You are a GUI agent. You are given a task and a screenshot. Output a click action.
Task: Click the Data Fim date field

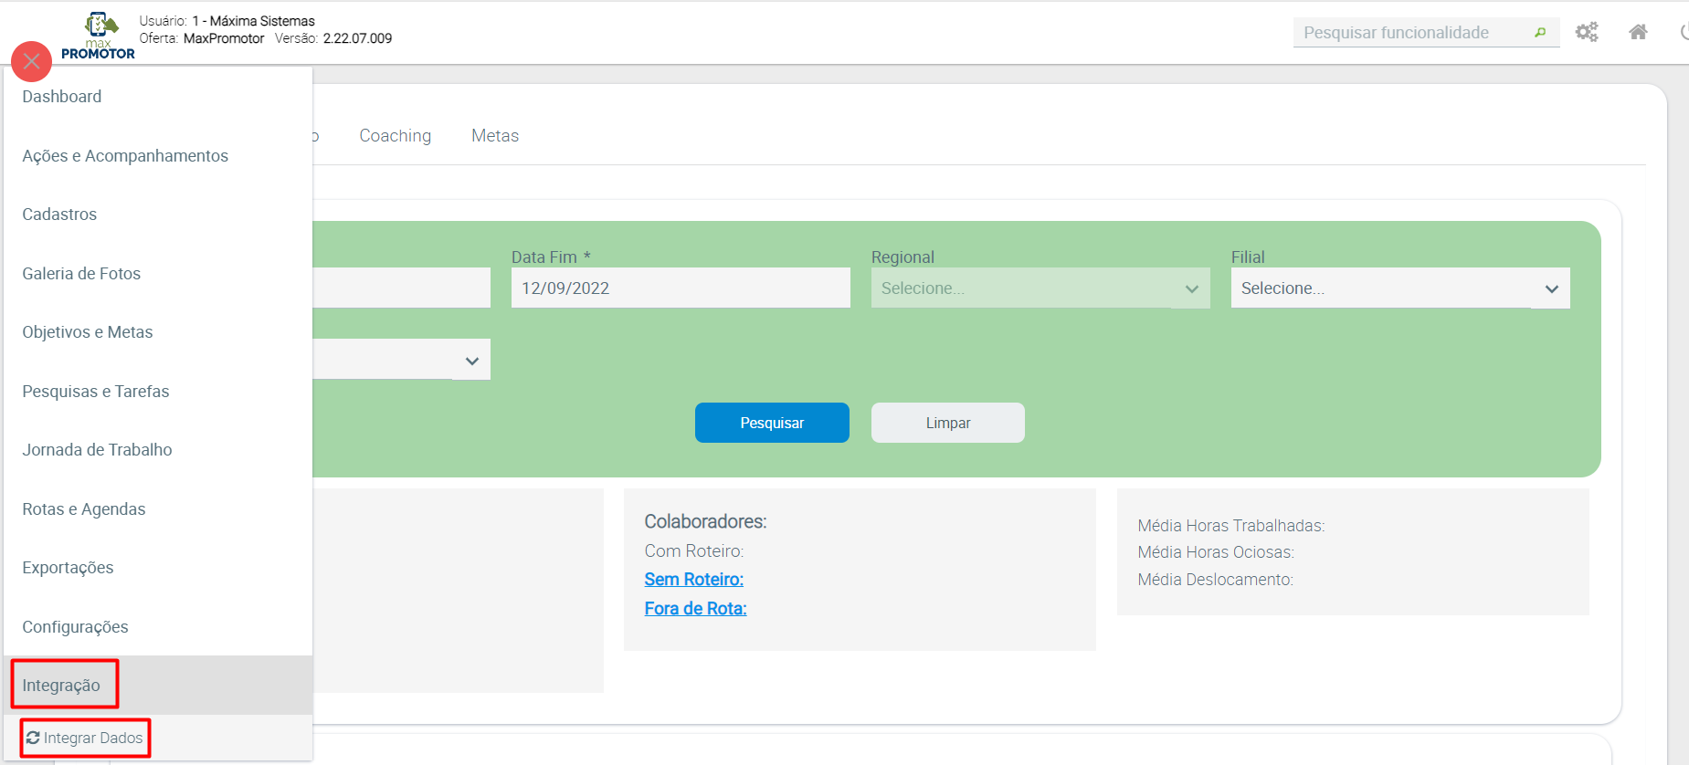(x=681, y=288)
